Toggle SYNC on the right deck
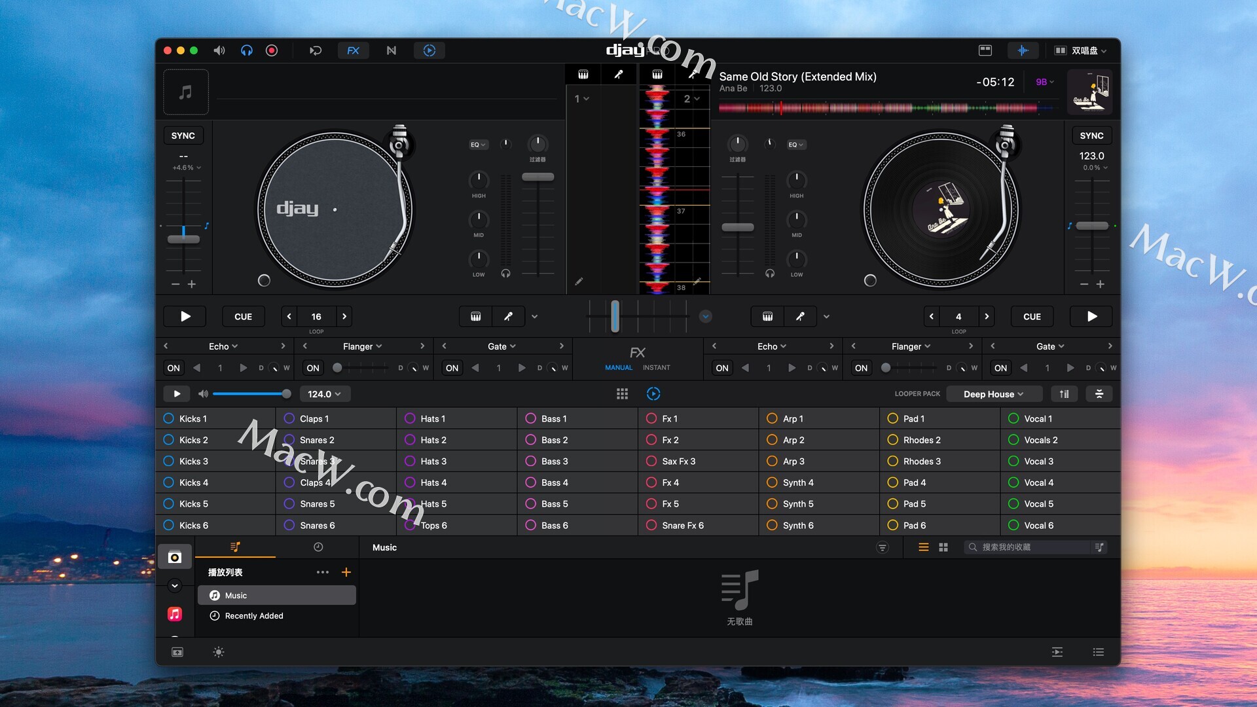Viewport: 1257px width, 707px height. coord(1091,136)
